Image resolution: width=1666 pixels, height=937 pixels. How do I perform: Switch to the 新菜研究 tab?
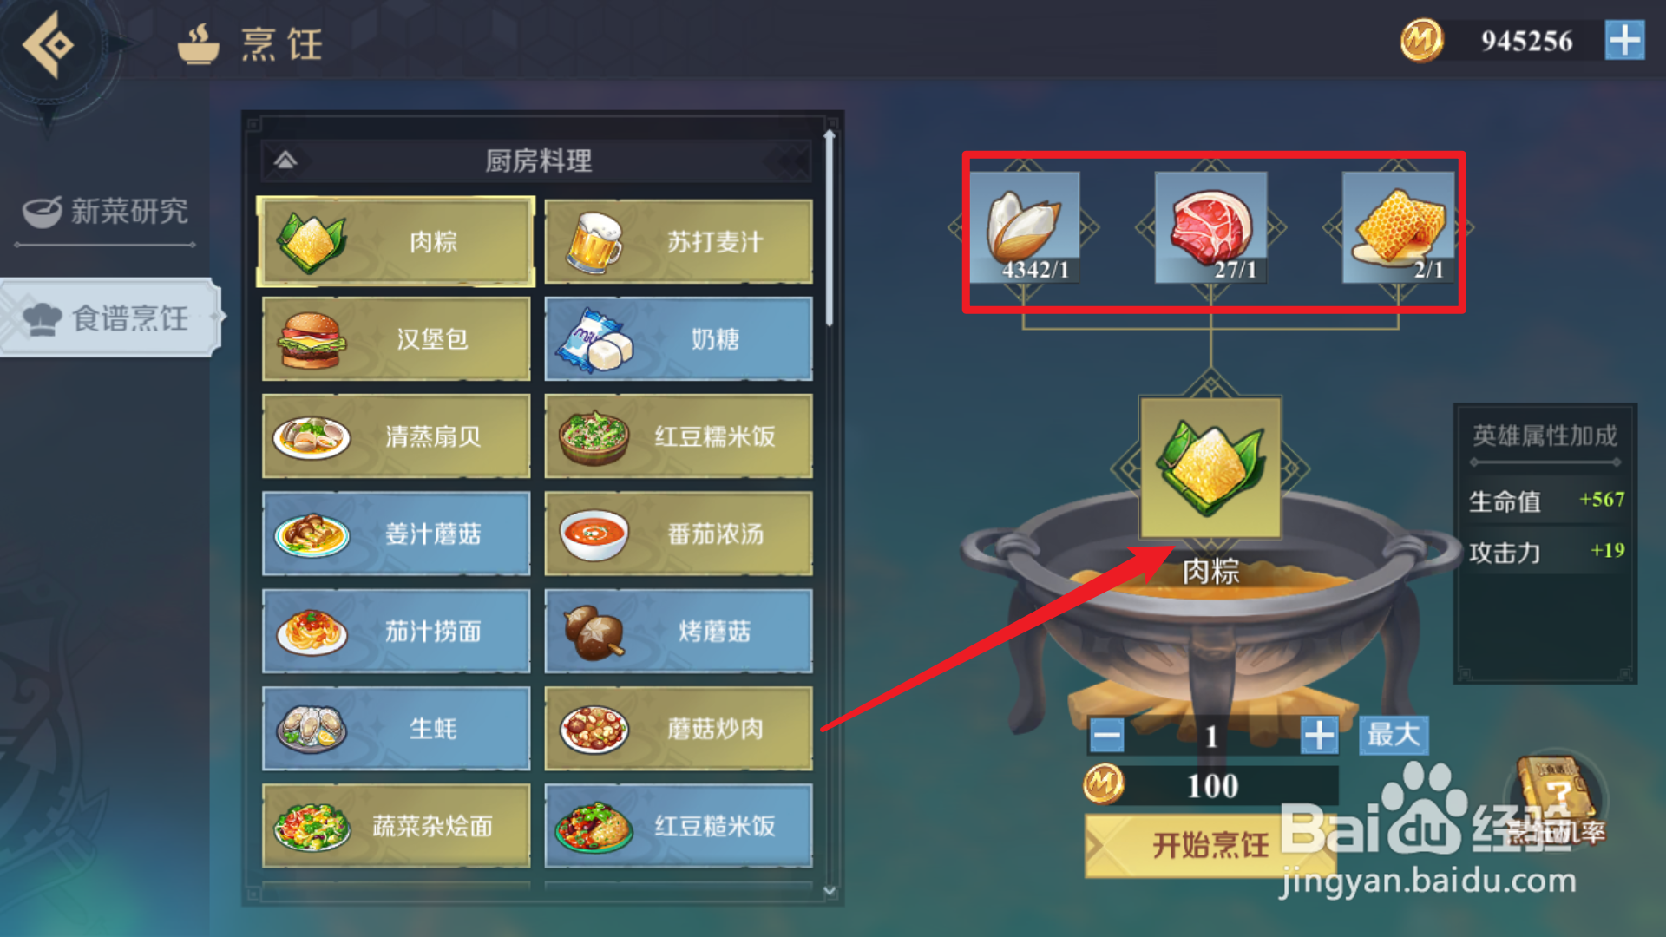[x=106, y=212]
